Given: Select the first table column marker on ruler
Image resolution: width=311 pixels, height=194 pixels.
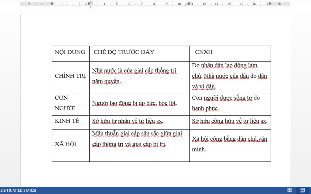Looking at the screenshot, I should 52,4.
